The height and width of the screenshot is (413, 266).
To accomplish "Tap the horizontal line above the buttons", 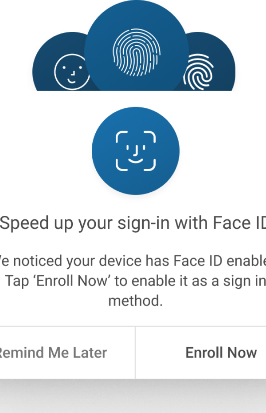I will (x=133, y=326).
